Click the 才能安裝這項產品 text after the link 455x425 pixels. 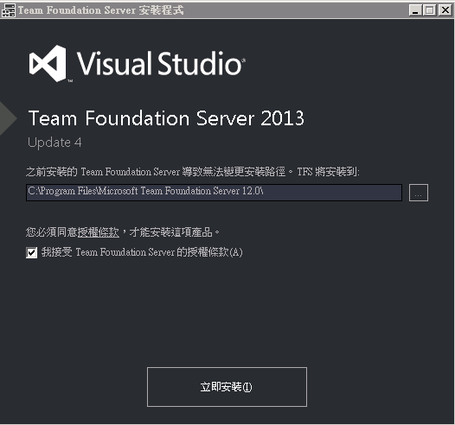click(170, 232)
